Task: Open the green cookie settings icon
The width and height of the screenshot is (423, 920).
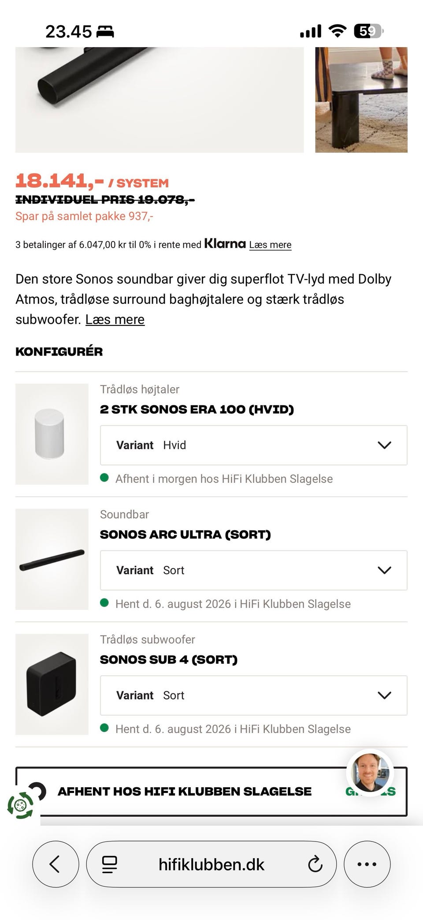Action: (20, 806)
